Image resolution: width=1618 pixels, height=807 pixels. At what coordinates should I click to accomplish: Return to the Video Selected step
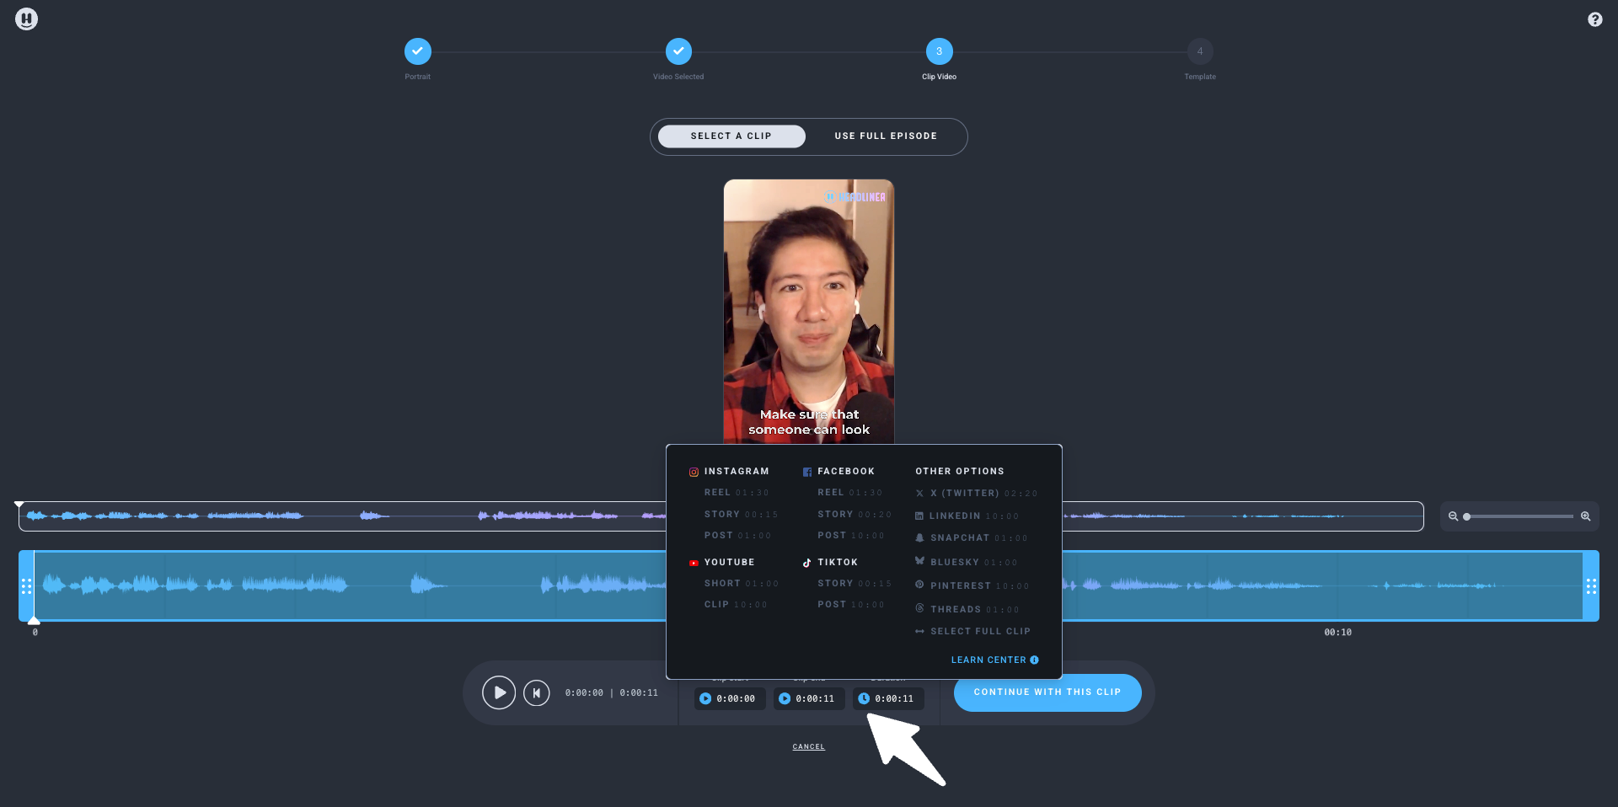[x=678, y=51]
